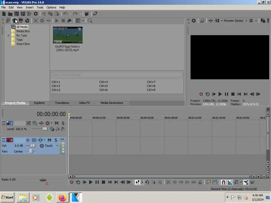The image size is (271, 203).
Task: Start media preview in Project Media toolbar
Action: [x=57, y=21]
